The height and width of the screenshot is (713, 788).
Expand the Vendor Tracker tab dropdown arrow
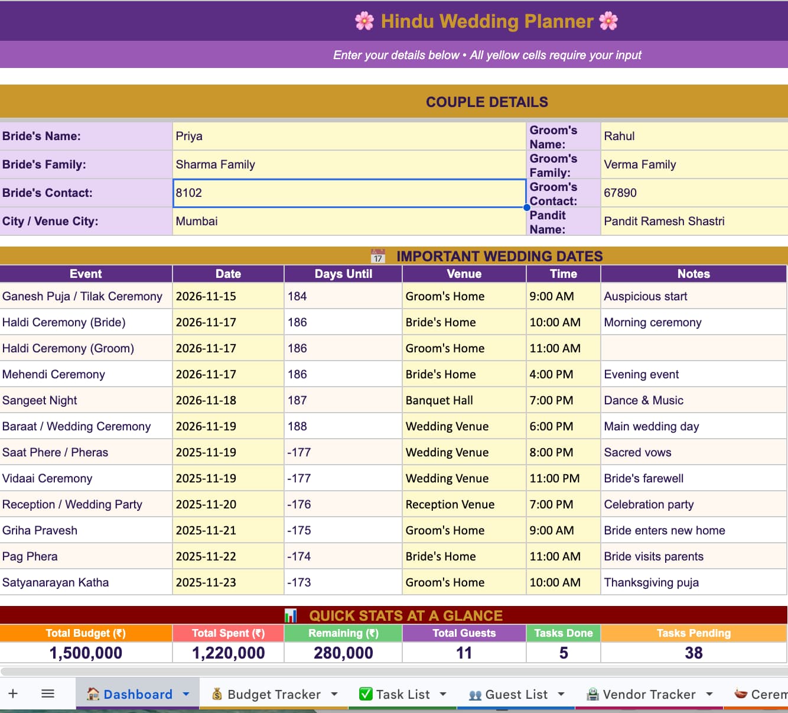tap(709, 694)
